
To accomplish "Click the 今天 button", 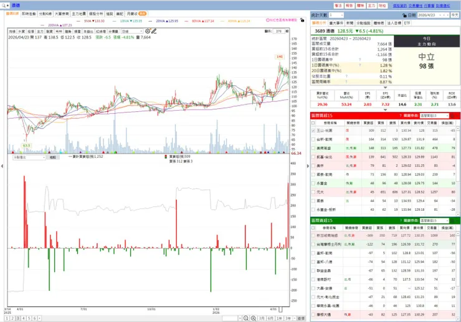I will [455, 15].
